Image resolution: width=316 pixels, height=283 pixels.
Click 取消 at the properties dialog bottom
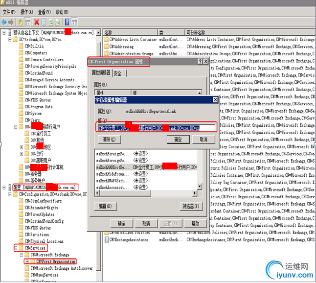146,223
